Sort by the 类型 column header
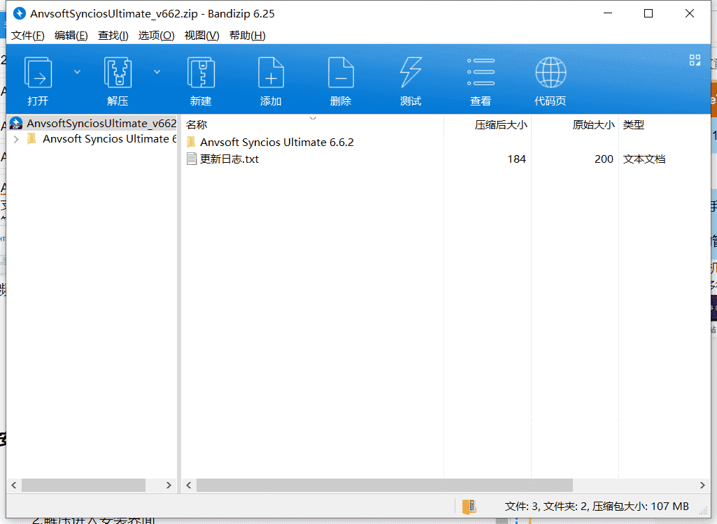Image resolution: width=717 pixels, height=524 pixels. click(633, 125)
